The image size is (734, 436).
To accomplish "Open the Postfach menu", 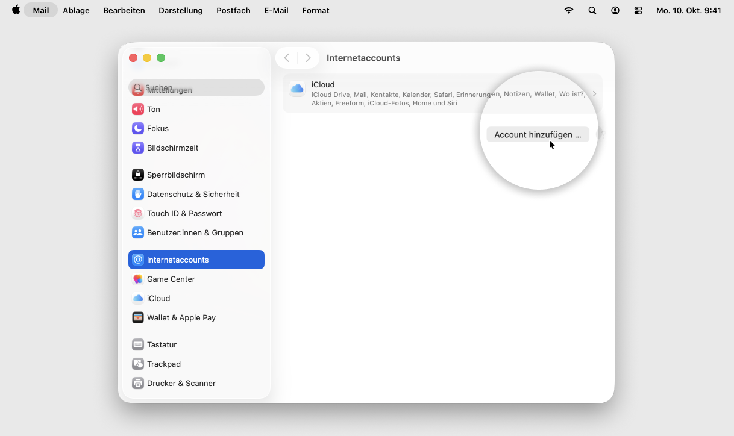I will [x=233, y=10].
